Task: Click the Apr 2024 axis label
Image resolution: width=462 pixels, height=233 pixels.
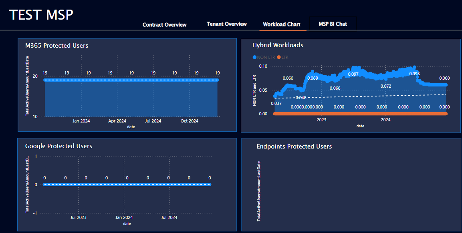Action: pyautogui.click(x=117, y=121)
